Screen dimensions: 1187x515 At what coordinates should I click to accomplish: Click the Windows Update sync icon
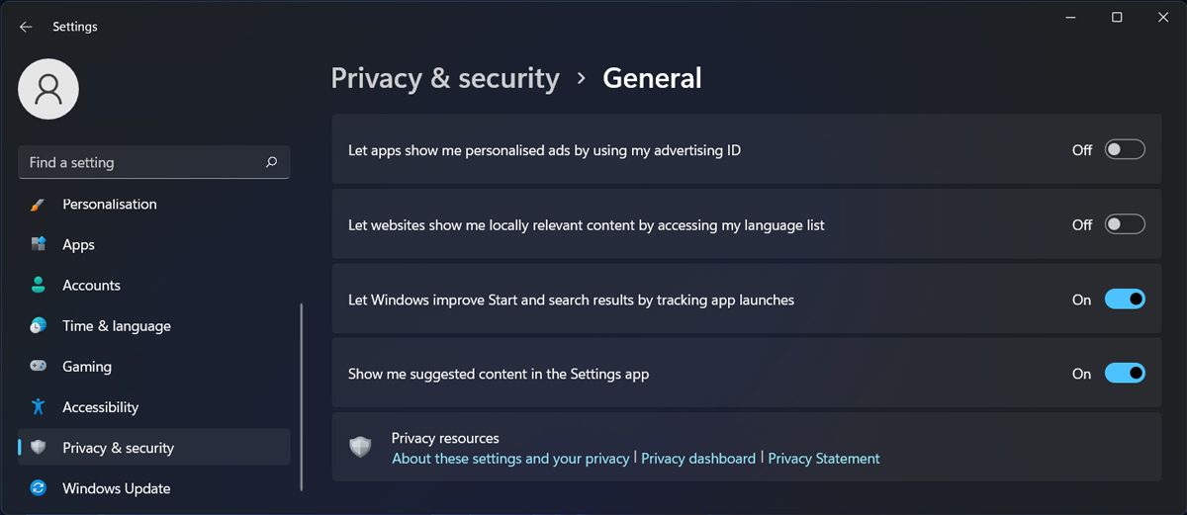pos(39,488)
